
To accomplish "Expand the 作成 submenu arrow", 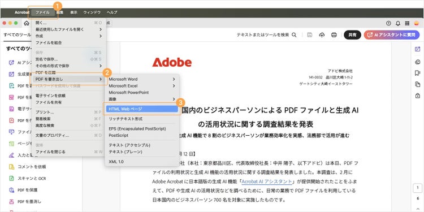I will pyautogui.click(x=100, y=36).
